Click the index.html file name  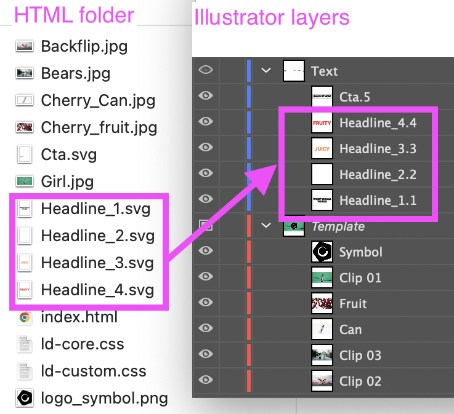[79, 317]
